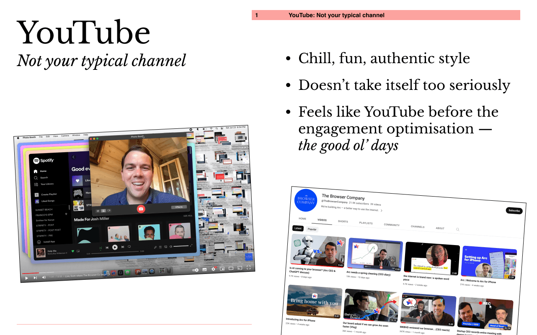537x335 pixels.
Task: Open the Apple menu in the screenshot
Action: click(x=18, y=138)
